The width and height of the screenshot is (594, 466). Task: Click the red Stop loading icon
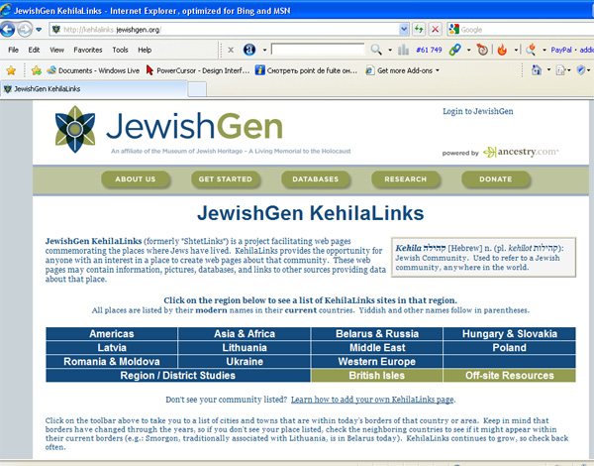[x=436, y=29]
